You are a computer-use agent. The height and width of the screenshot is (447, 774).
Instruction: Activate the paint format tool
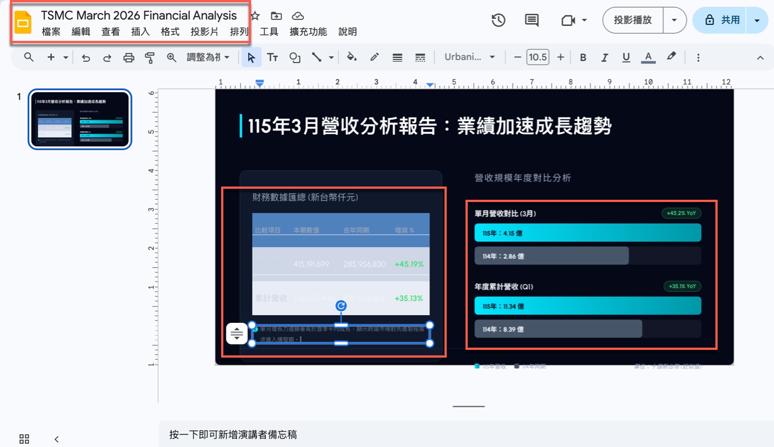[149, 57]
